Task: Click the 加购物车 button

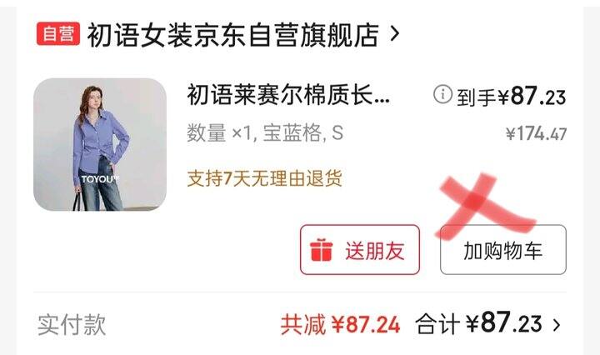Action: coord(503,250)
